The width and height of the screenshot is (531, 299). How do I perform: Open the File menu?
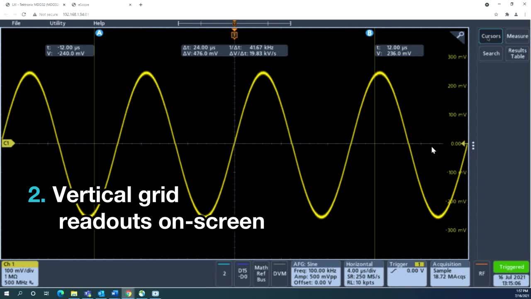[16, 23]
